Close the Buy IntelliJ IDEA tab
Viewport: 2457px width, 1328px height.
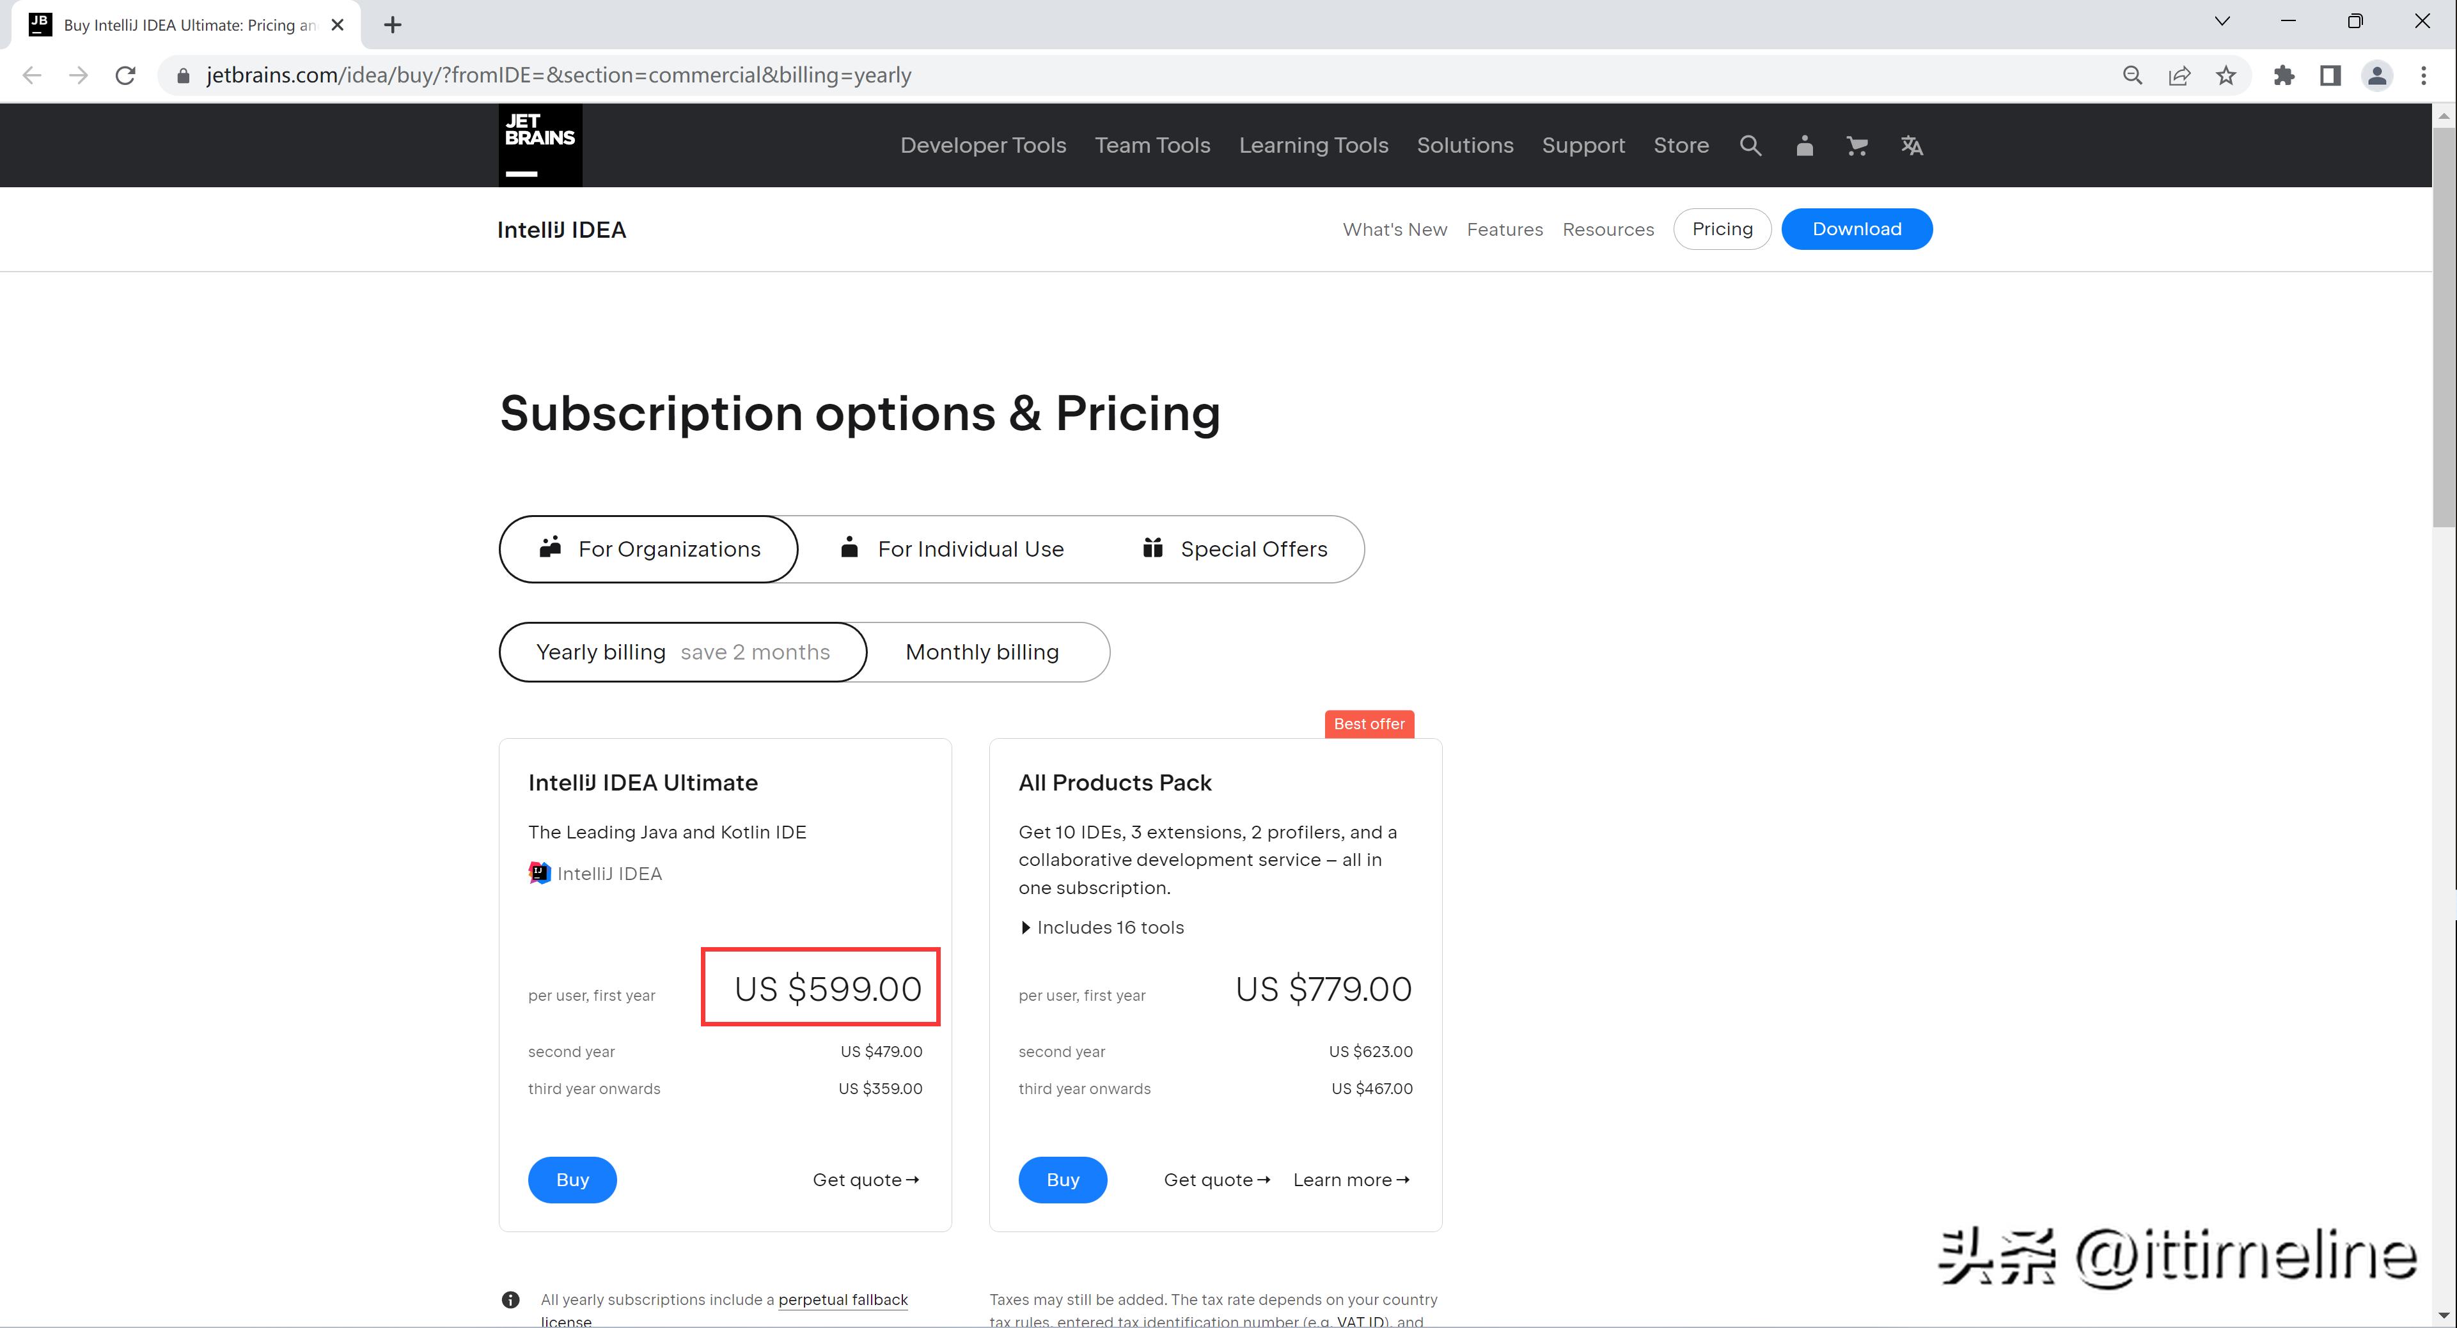pos(338,25)
